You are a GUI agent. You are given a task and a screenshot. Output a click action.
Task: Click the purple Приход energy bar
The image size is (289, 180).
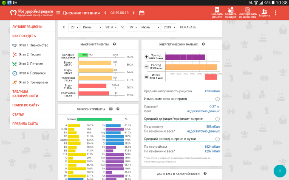[x=185, y=57]
